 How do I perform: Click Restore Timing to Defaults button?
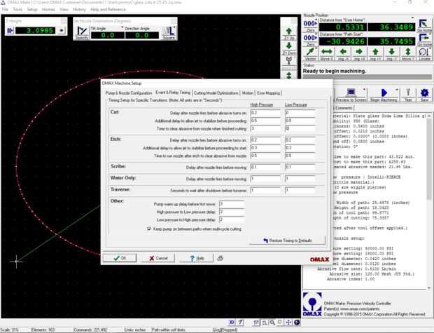point(287,240)
